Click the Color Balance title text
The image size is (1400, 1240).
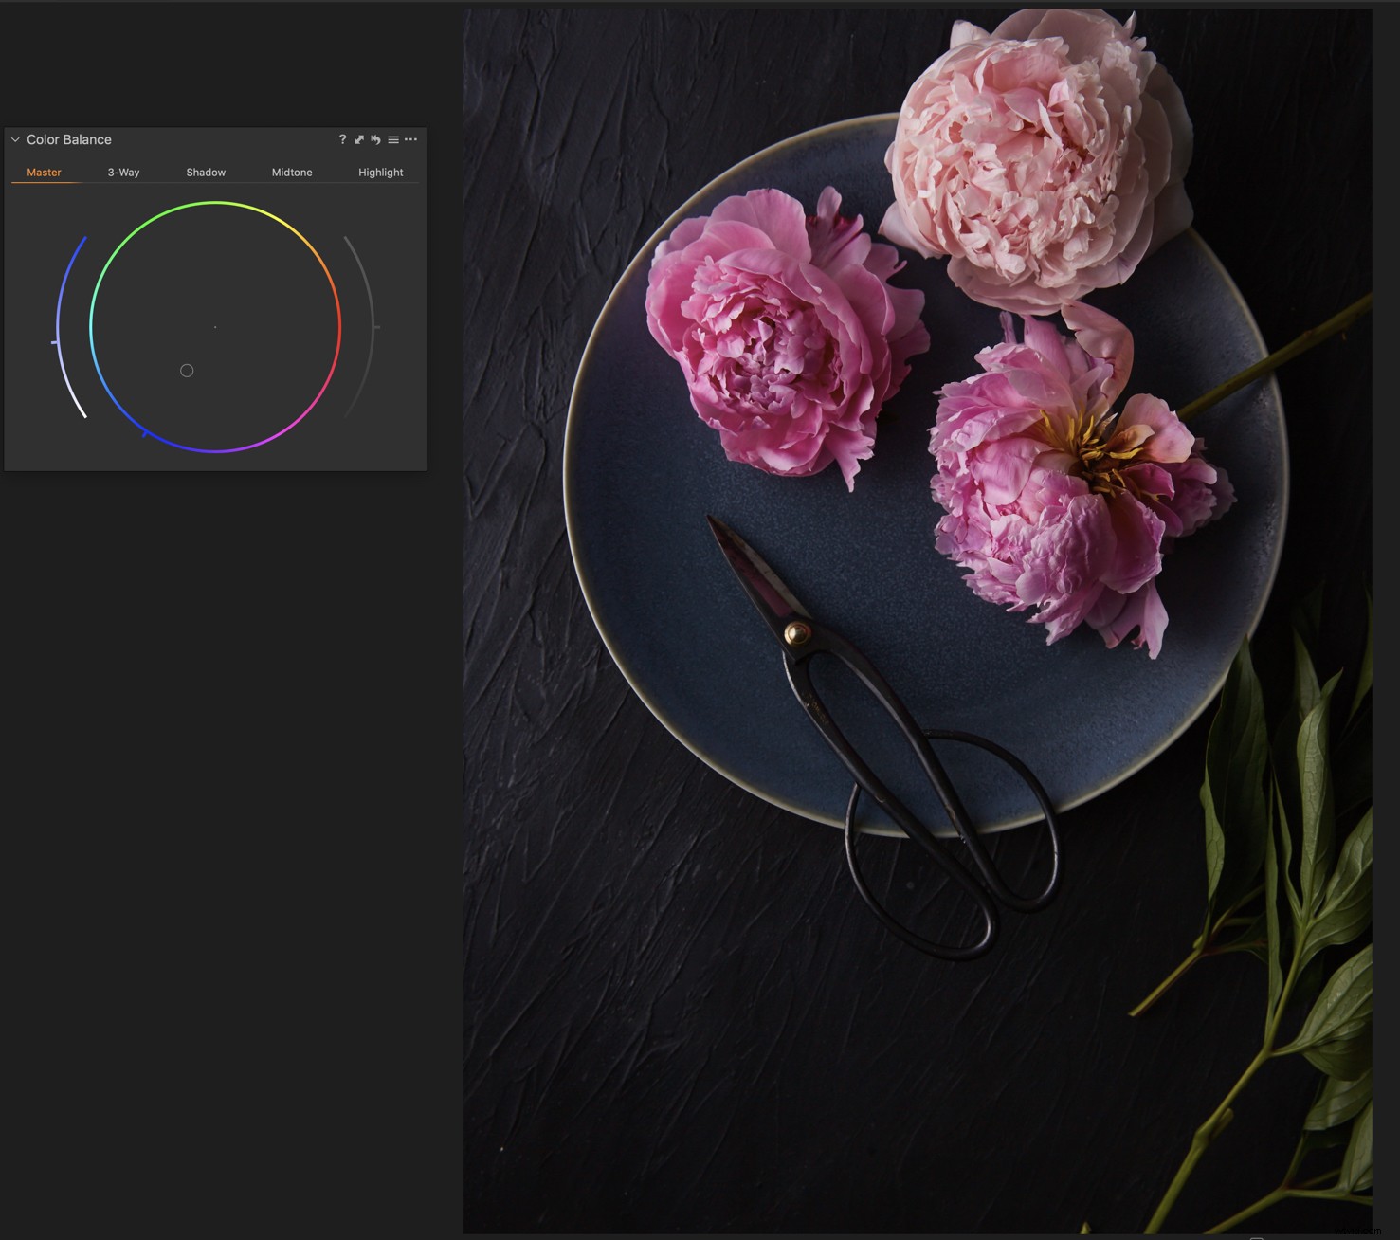click(x=69, y=139)
